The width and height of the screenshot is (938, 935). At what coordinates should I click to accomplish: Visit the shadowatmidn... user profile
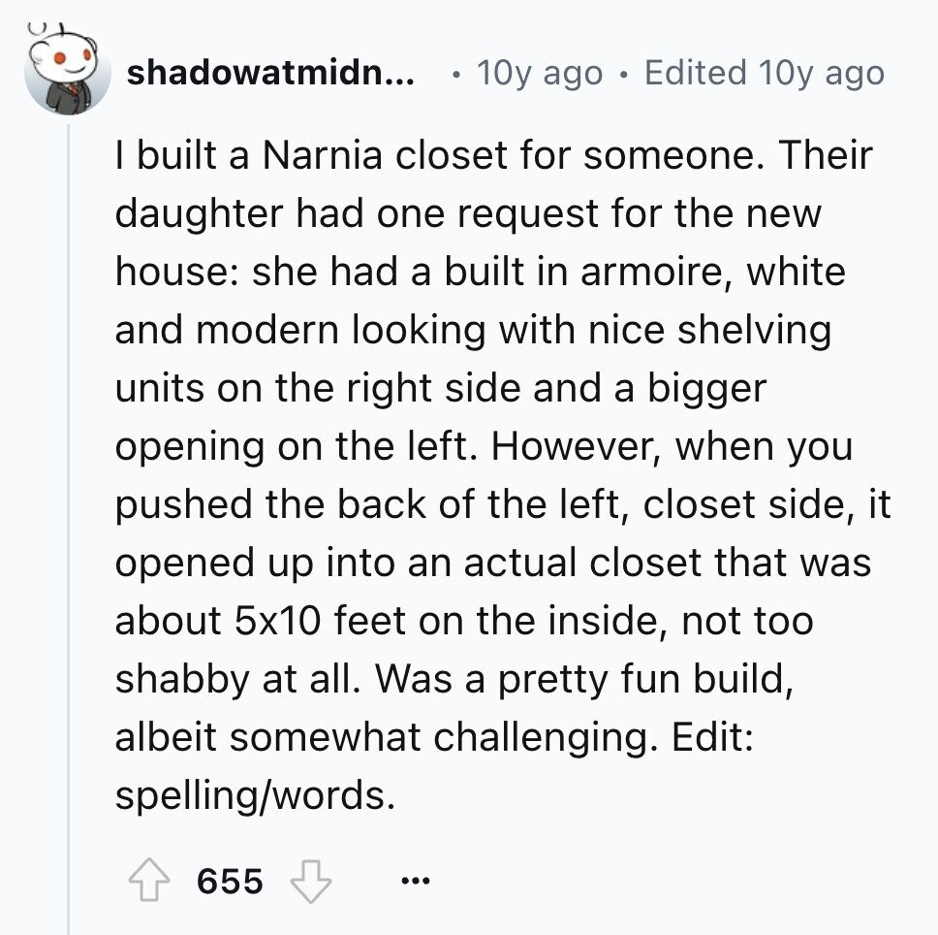(270, 73)
